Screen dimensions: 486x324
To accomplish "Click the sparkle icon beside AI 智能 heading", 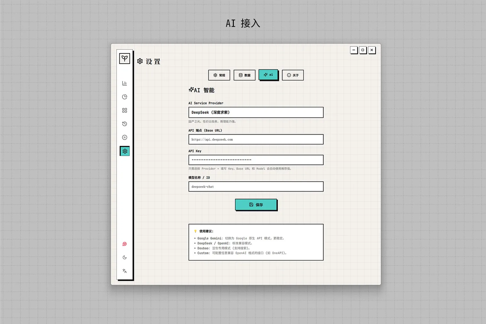I will [191, 90].
